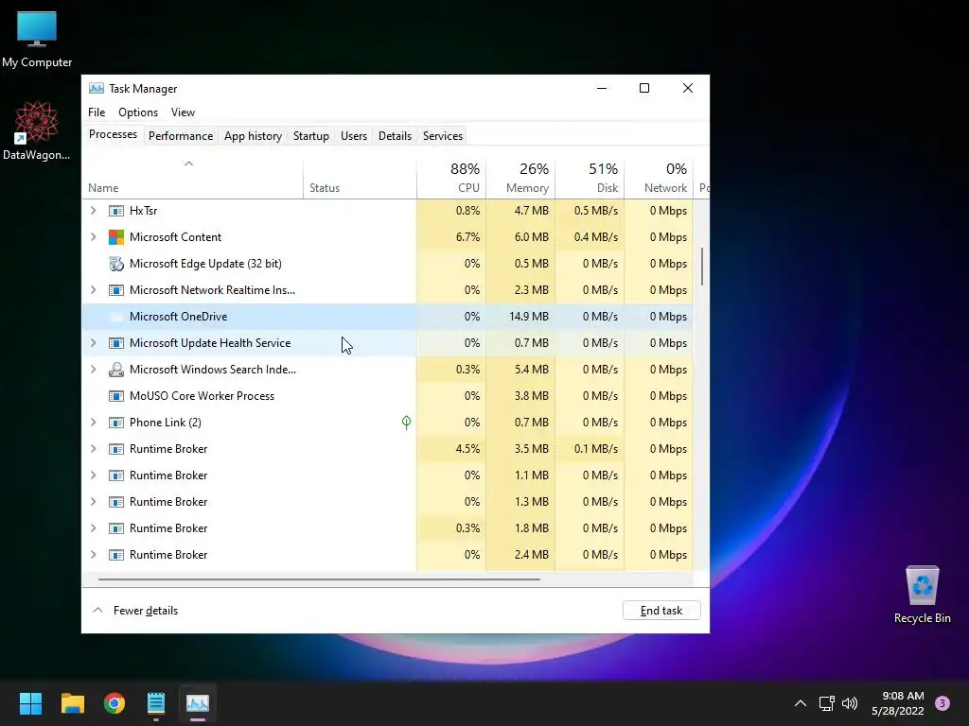This screenshot has height=726, width=969.
Task: Click the 14.9 MB memory value
Action: pyautogui.click(x=528, y=317)
